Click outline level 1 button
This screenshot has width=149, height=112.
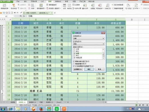[x=1, y=19]
